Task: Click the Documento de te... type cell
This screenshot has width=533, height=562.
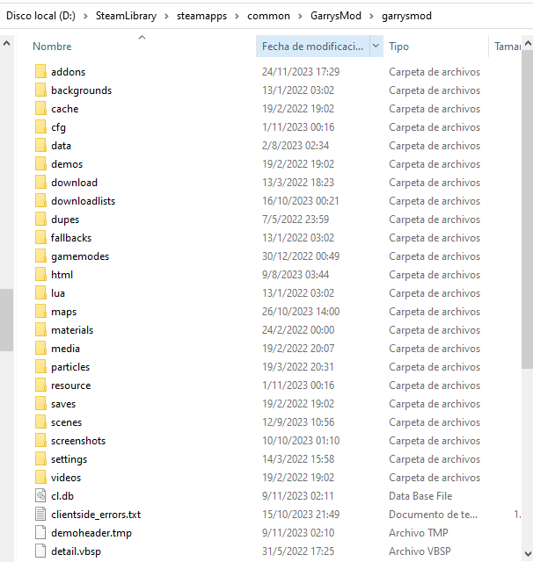Action: pos(434,515)
